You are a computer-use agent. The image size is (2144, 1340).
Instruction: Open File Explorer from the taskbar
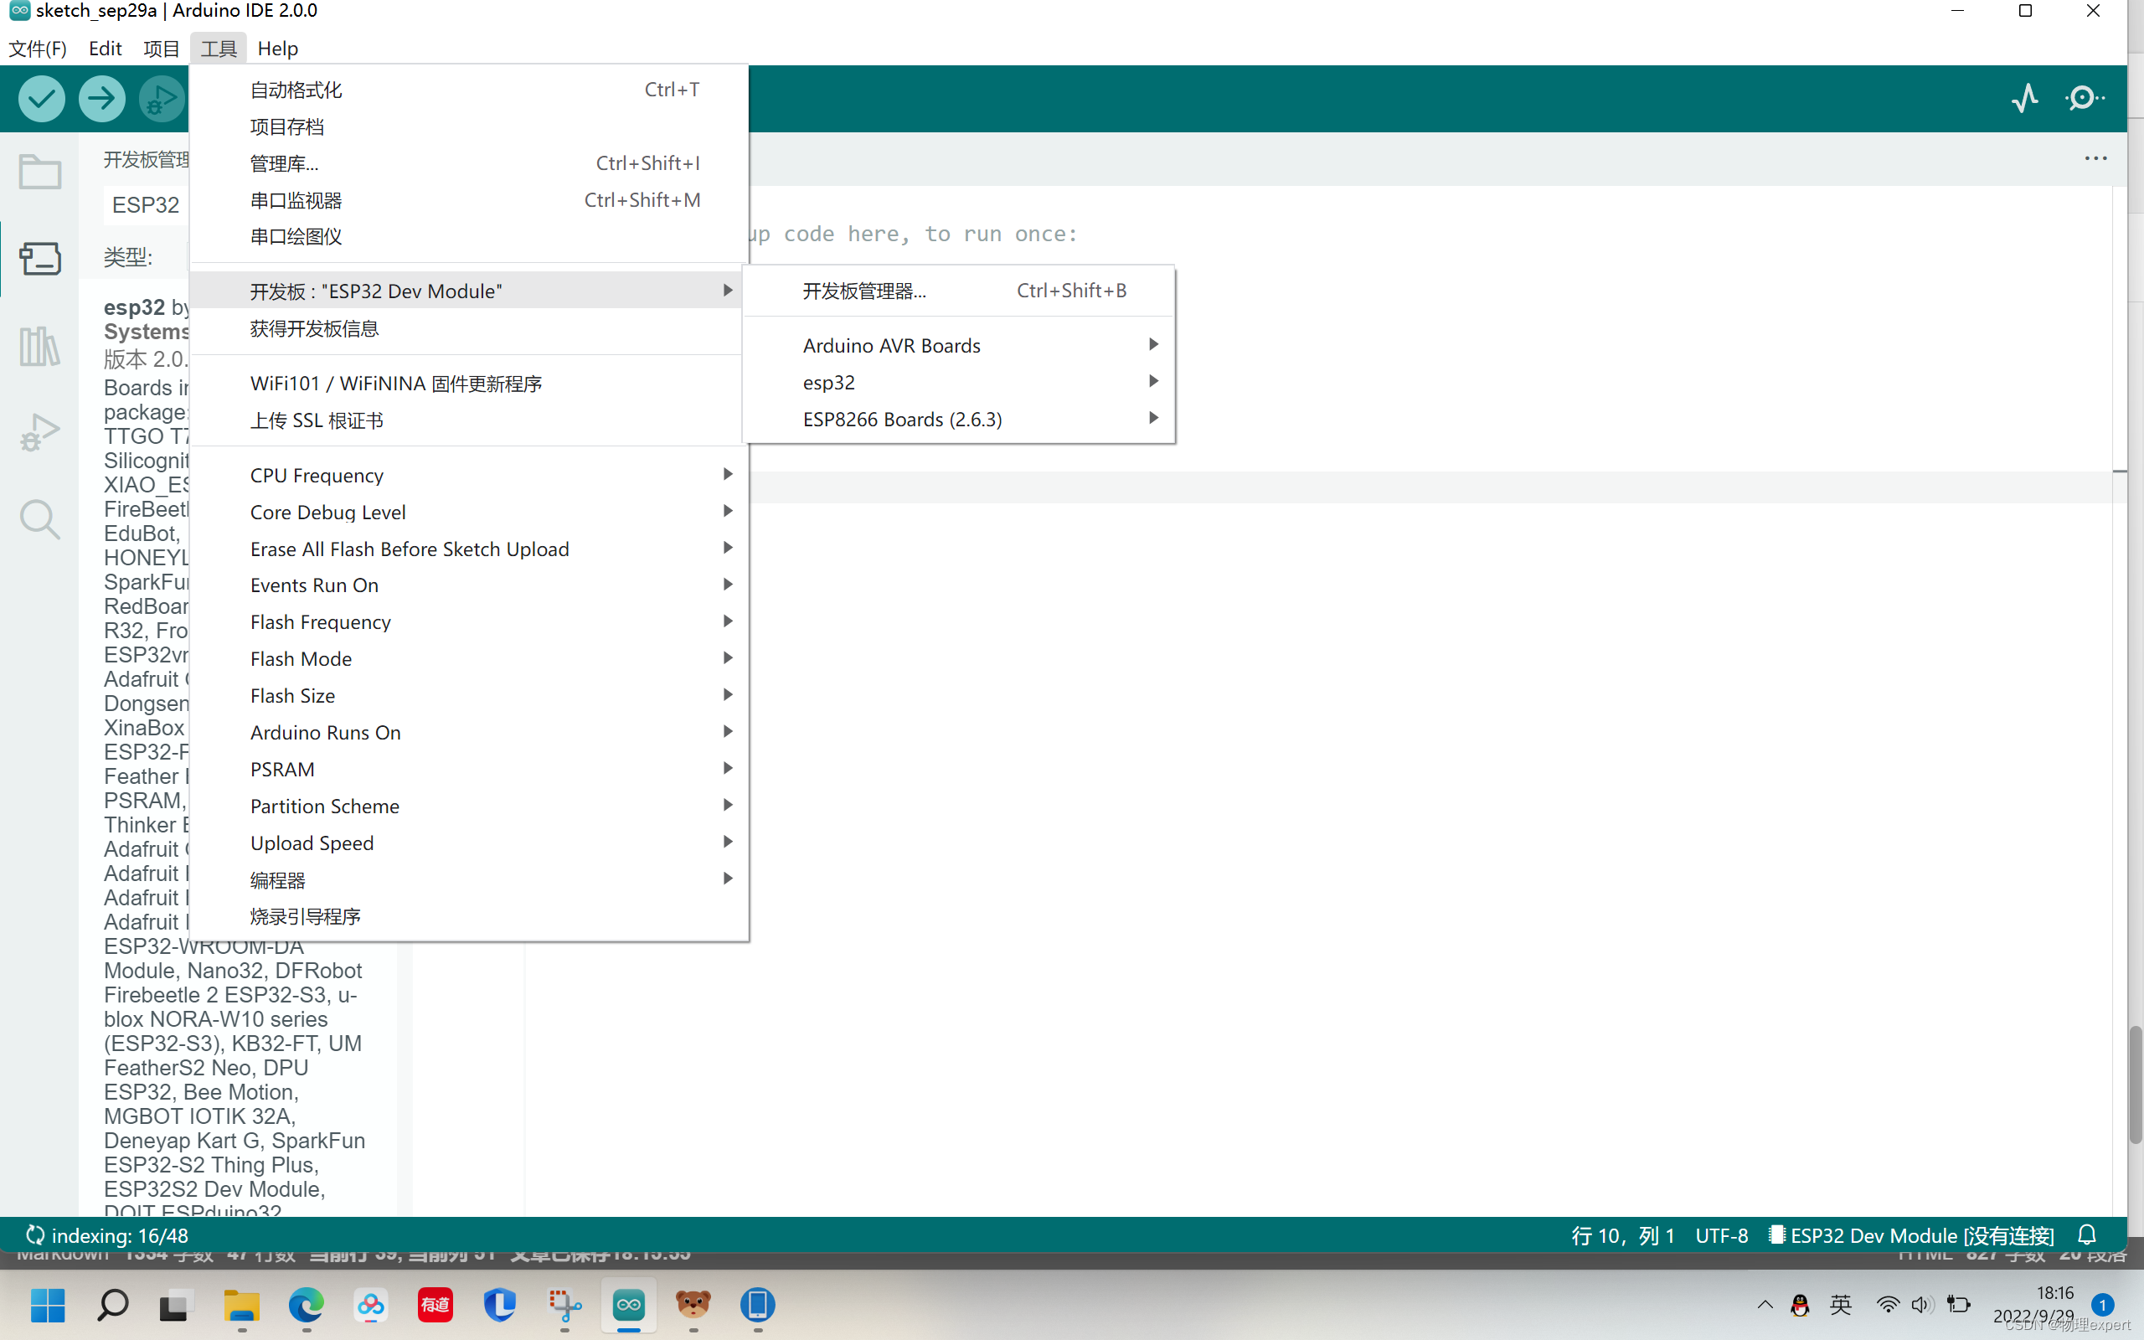point(241,1305)
